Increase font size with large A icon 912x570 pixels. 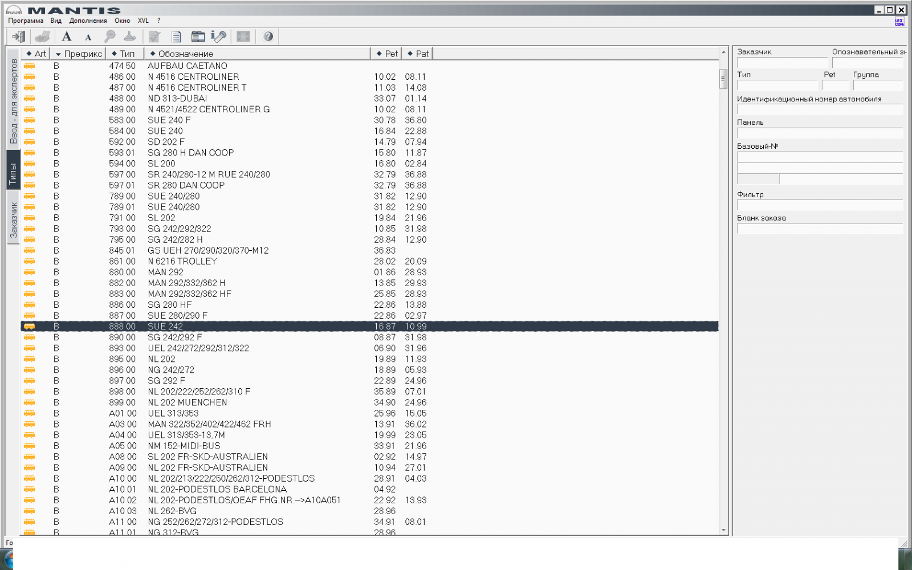(67, 36)
